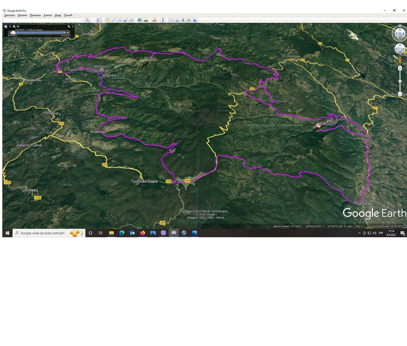Zoom out the time slider range
This screenshot has height=346, width=407.
pos(10,27)
